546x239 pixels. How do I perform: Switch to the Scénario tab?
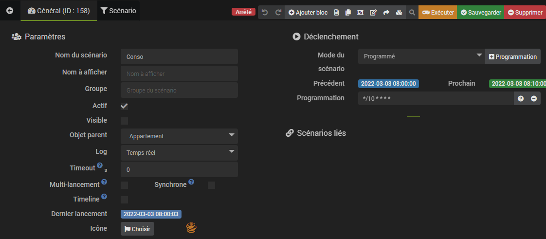118,10
